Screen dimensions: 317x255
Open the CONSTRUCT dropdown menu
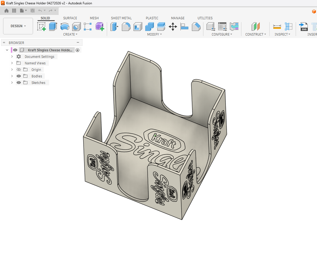[256, 34]
